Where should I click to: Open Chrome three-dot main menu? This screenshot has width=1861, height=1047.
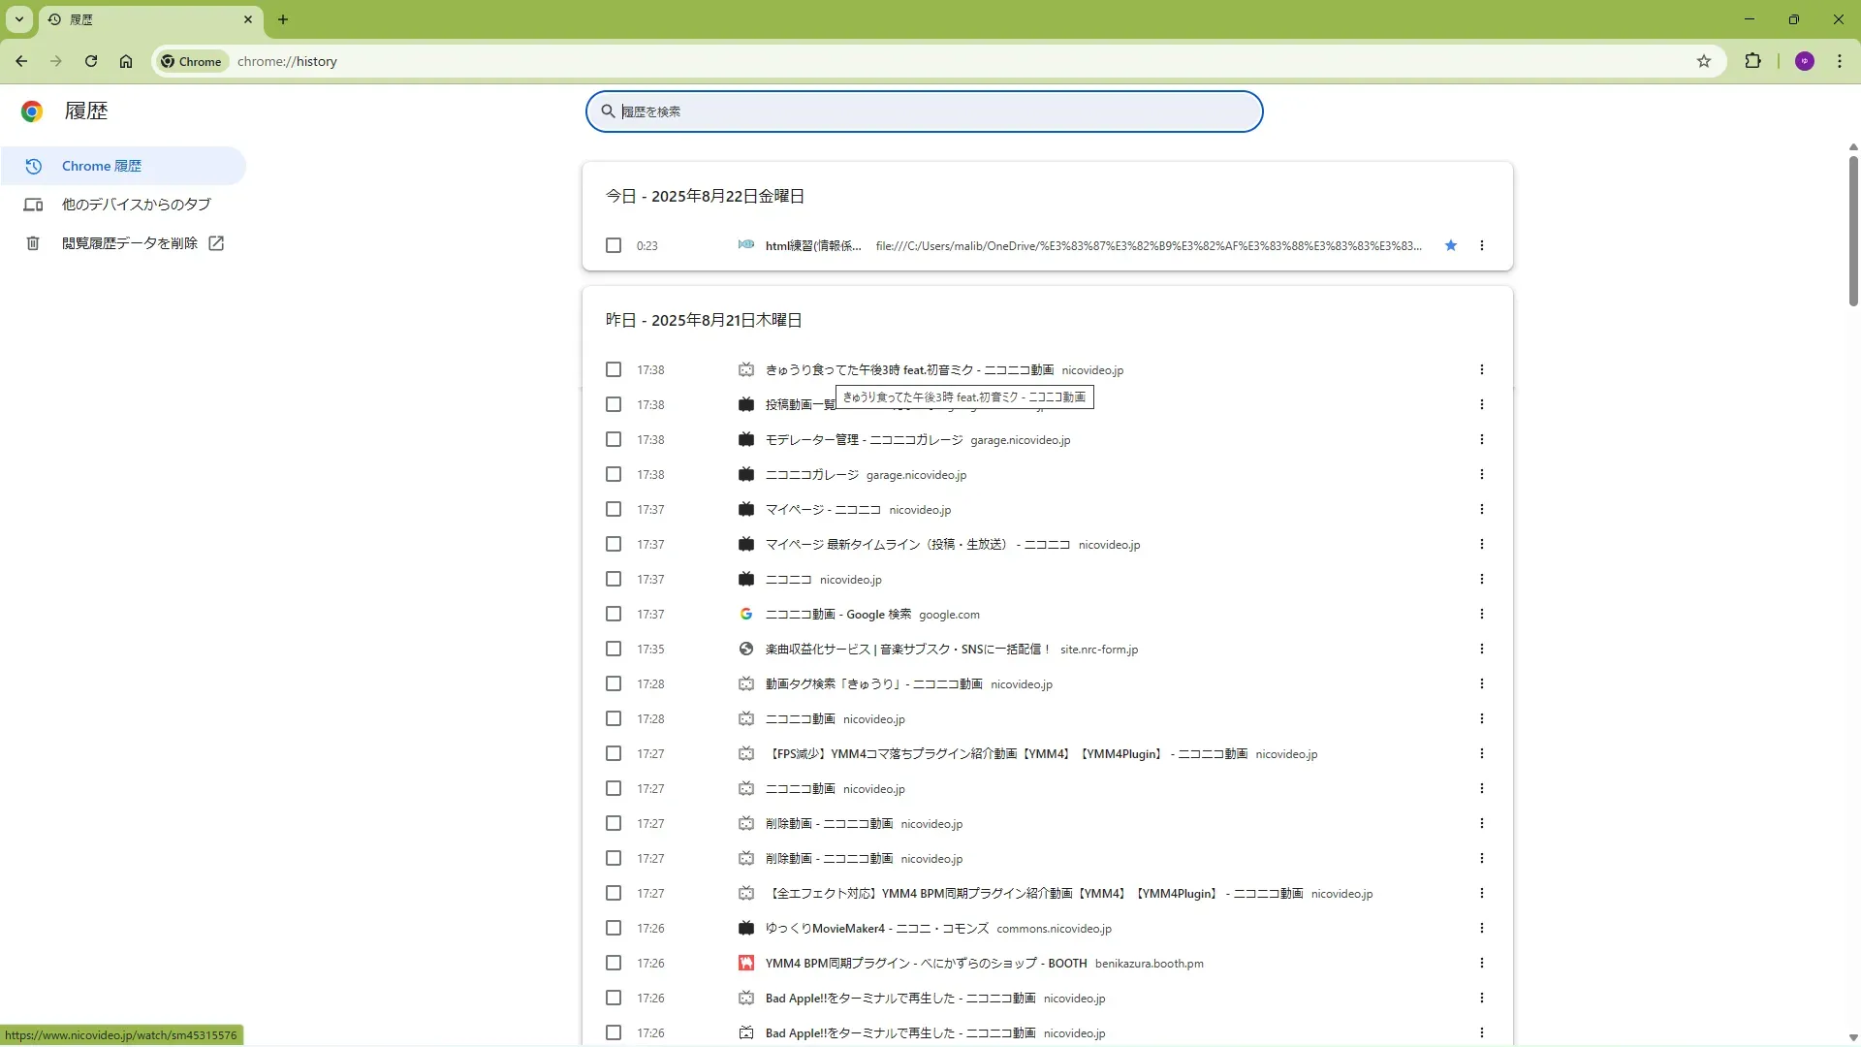(x=1840, y=61)
